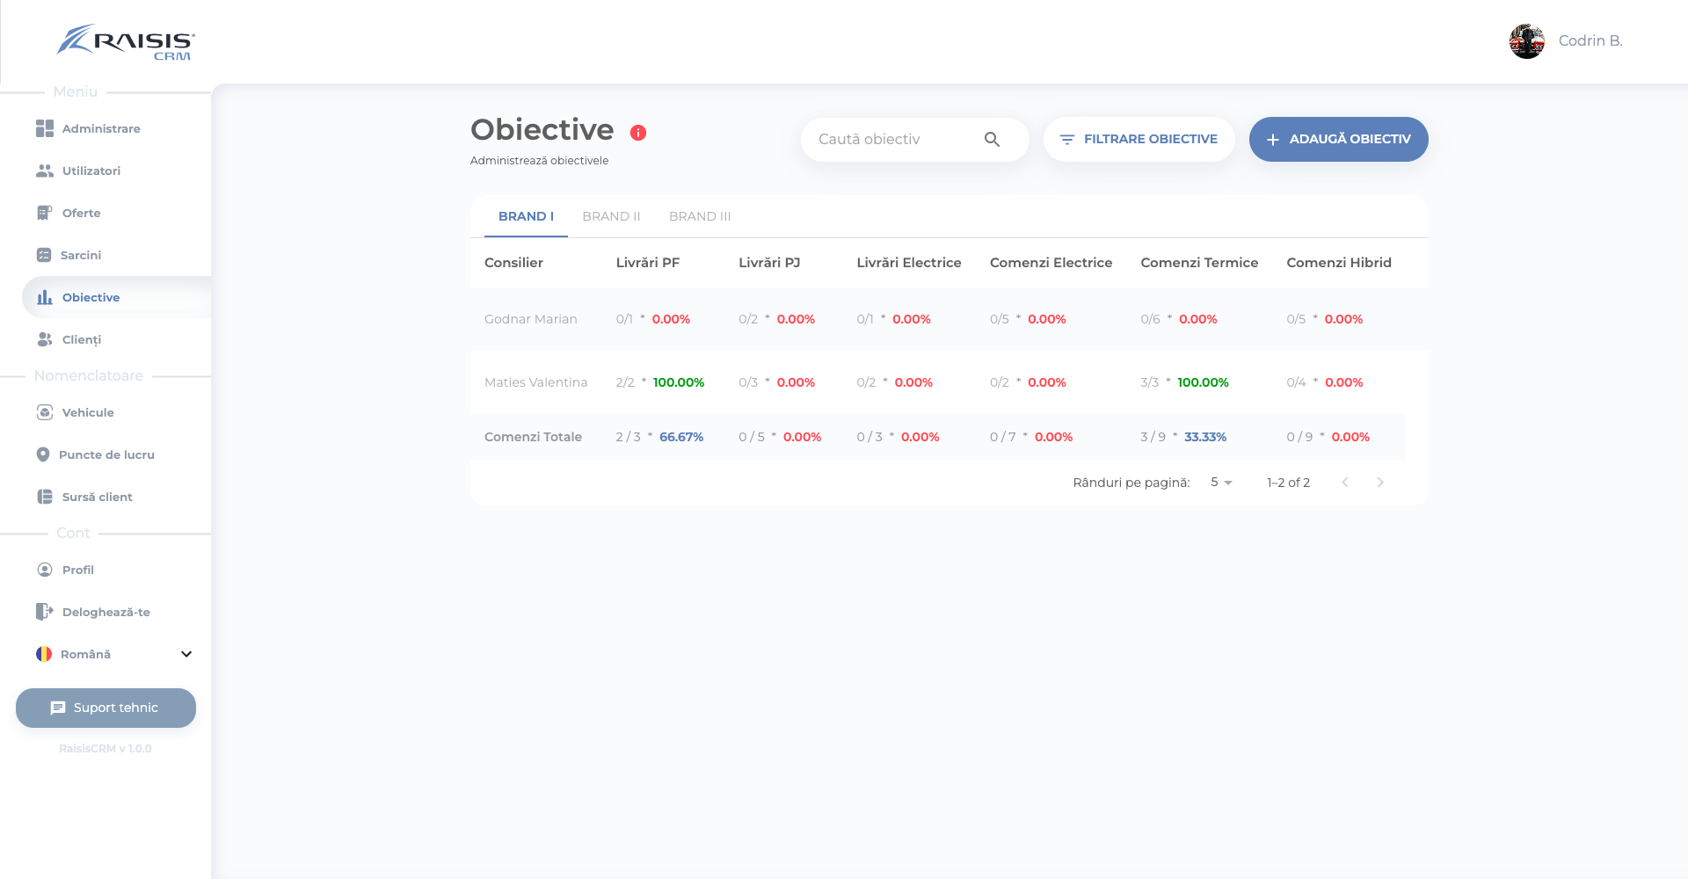
Task: Open the rows per page dropdown
Action: tap(1221, 483)
